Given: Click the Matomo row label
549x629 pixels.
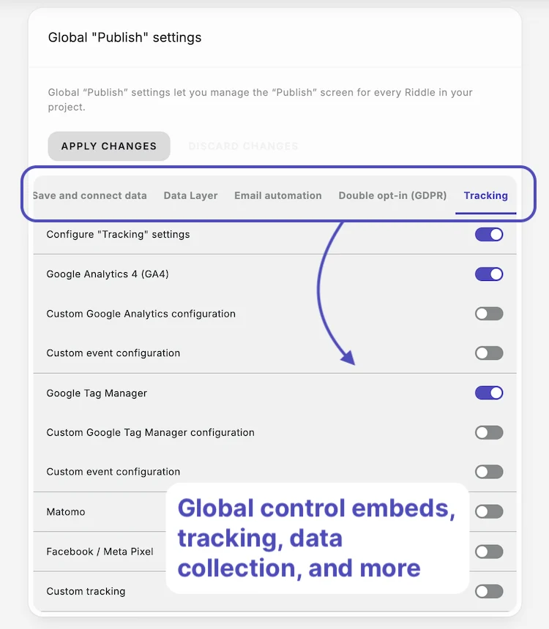Looking at the screenshot, I should coord(66,511).
